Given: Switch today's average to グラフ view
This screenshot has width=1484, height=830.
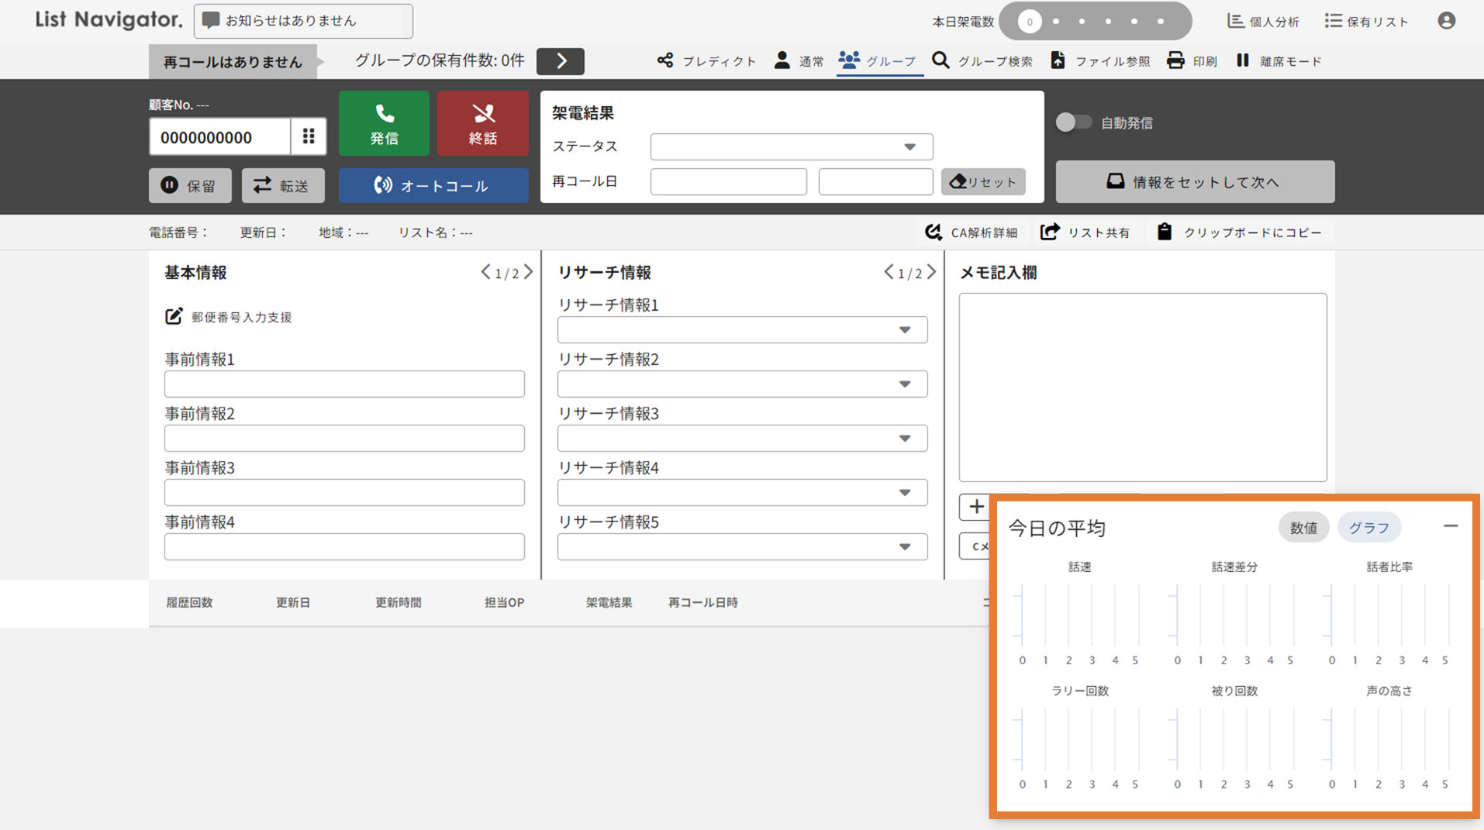Looking at the screenshot, I should (1368, 528).
